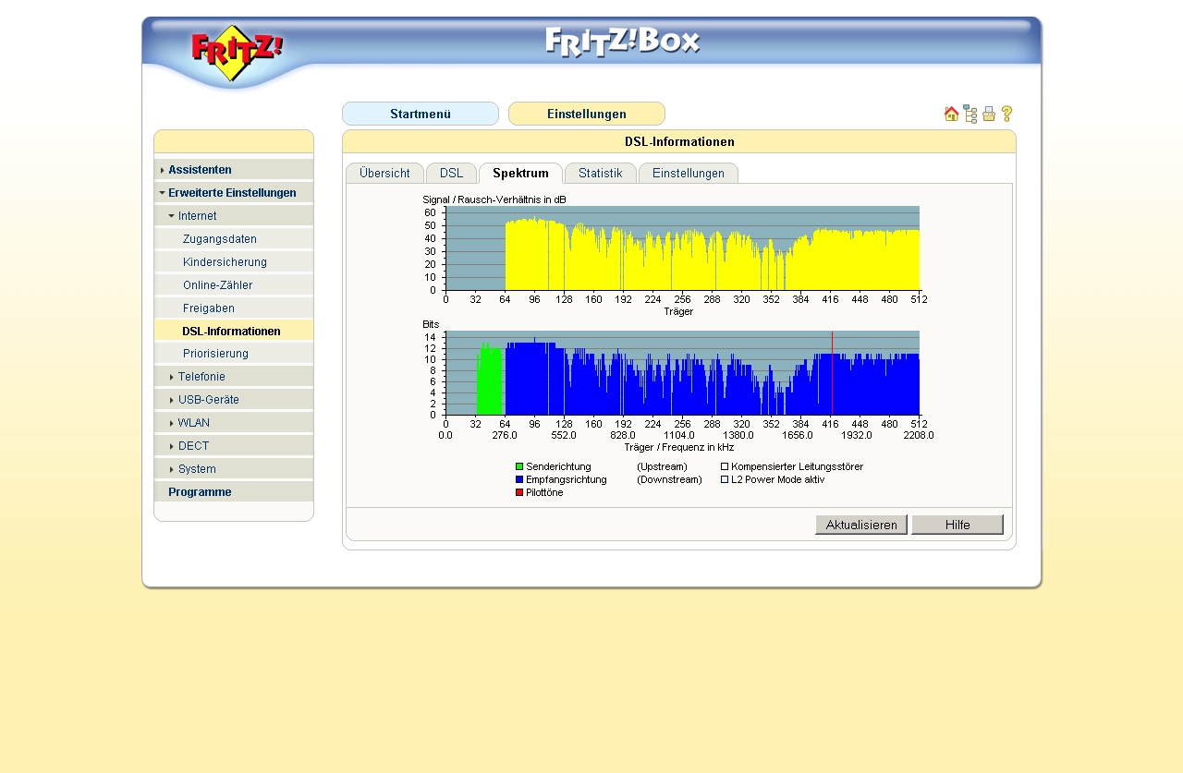The height and width of the screenshot is (773, 1183).
Task: Click the Hilfe button
Action: pos(957,525)
